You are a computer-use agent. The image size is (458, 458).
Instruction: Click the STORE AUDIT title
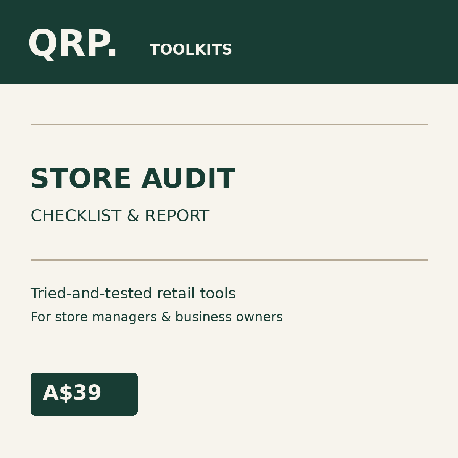coord(133,179)
